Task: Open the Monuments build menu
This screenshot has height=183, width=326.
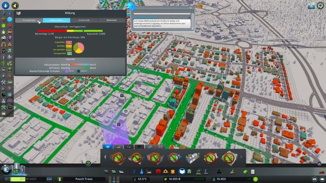Action: 206,172
